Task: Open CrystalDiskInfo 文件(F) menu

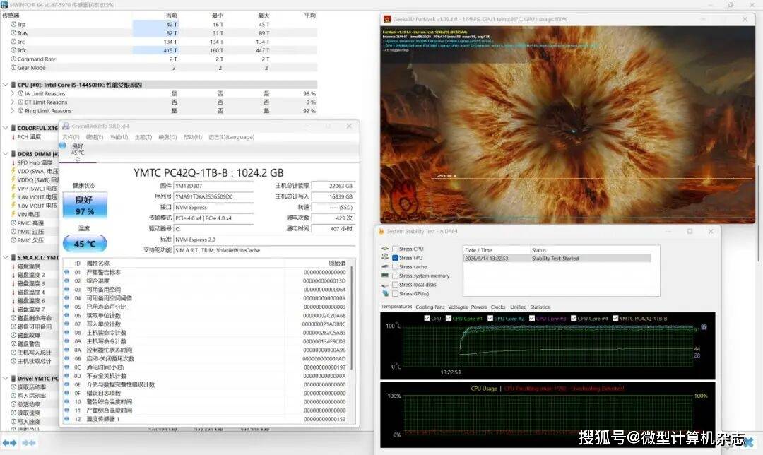Action: tap(71, 137)
